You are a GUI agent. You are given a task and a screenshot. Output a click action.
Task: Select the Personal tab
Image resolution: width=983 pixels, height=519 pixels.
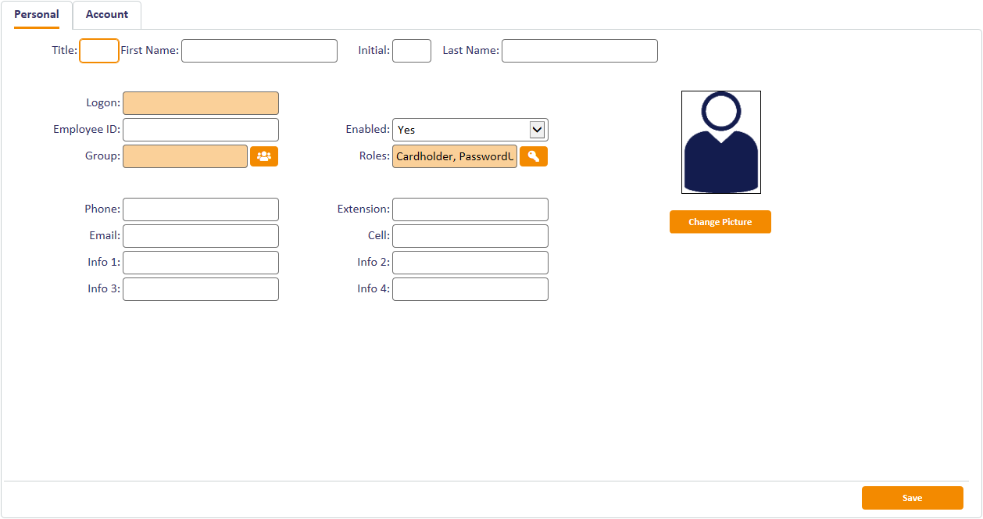point(37,15)
